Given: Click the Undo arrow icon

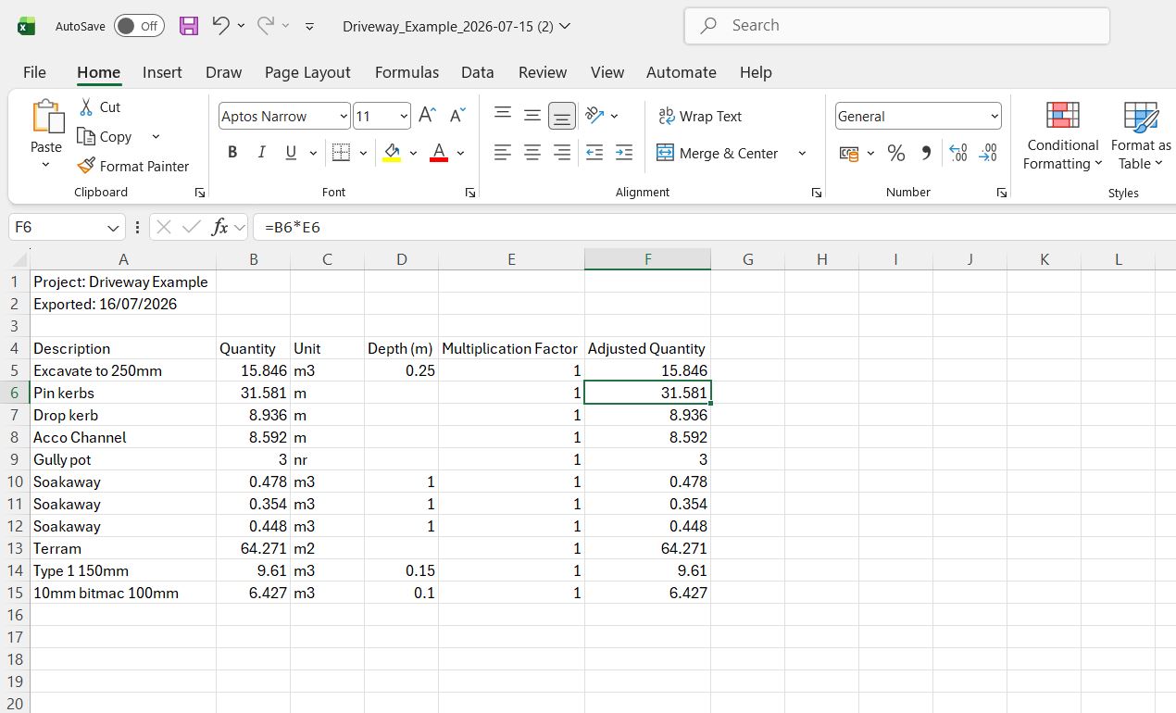Looking at the screenshot, I should click(x=220, y=26).
